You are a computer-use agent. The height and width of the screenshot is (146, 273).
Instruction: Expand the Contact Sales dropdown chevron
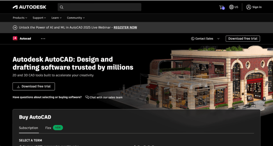click(x=218, y=39)
